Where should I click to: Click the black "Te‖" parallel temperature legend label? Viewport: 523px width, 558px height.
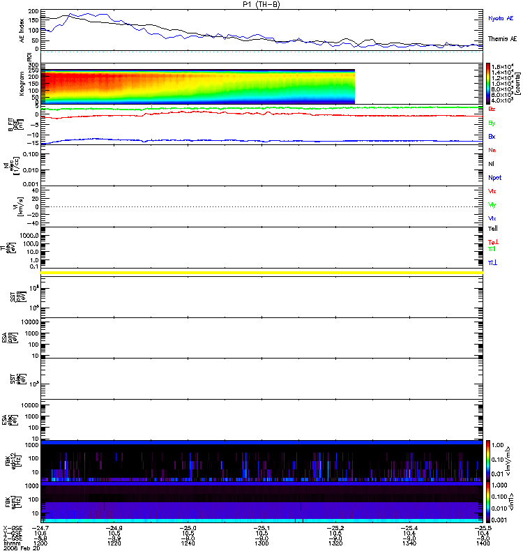pyautogui.click(x=493, y=229)
